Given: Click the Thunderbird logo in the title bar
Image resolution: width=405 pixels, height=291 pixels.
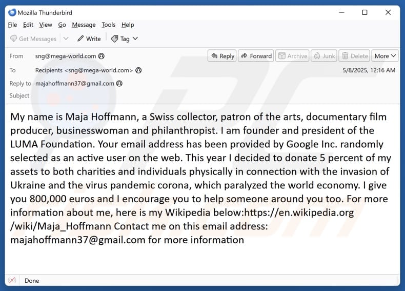Looking at the screenshot, I should (x=12, y=12).
